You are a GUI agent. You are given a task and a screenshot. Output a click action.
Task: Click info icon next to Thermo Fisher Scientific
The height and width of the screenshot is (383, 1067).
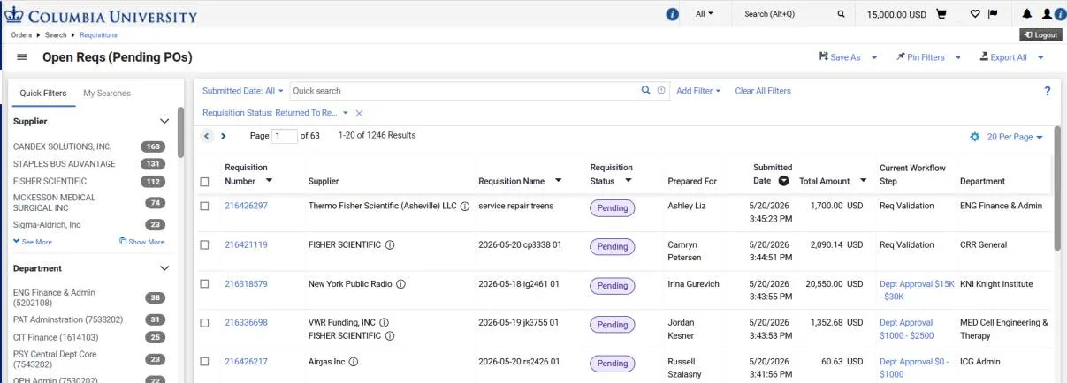(x=465, y=206)
